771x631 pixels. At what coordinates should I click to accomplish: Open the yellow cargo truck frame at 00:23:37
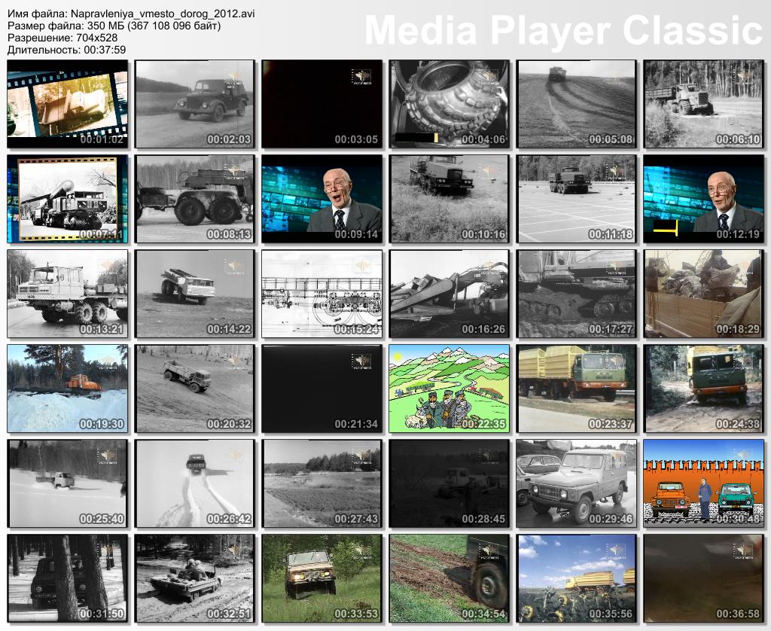tap(577, 389)
